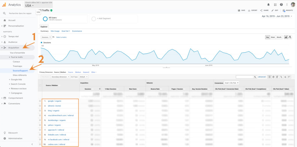Click the Analytics logo

4,5
